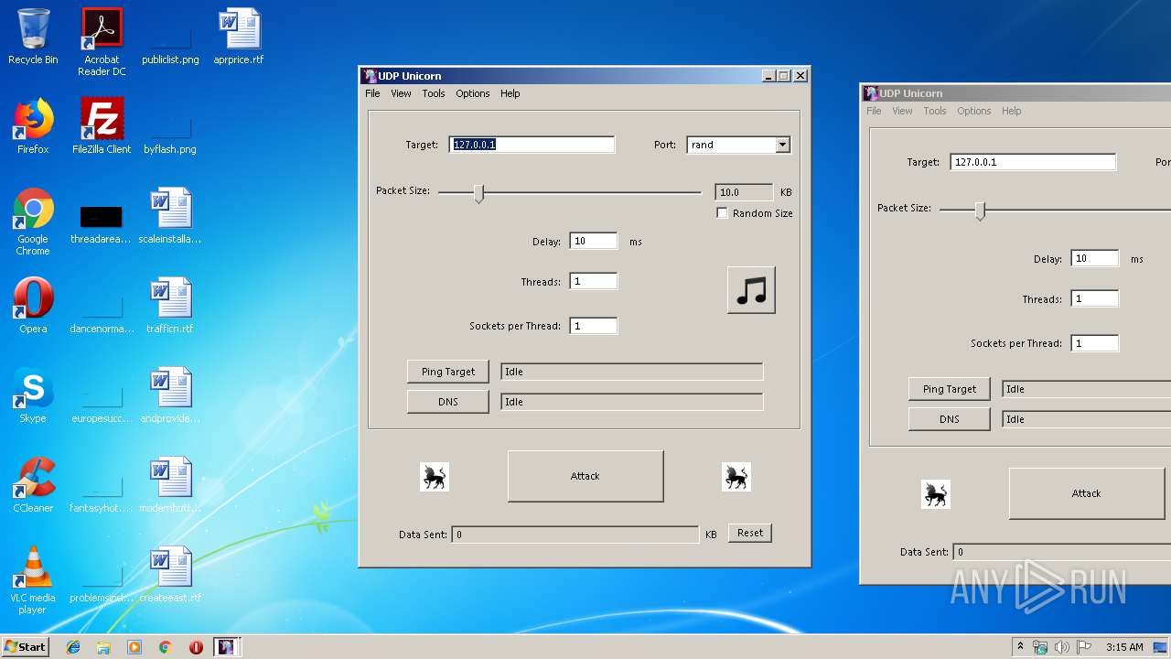Enable the Random Size checkbox
The height and width of the screenshot is (659, 1171).
tap(723, 213)
